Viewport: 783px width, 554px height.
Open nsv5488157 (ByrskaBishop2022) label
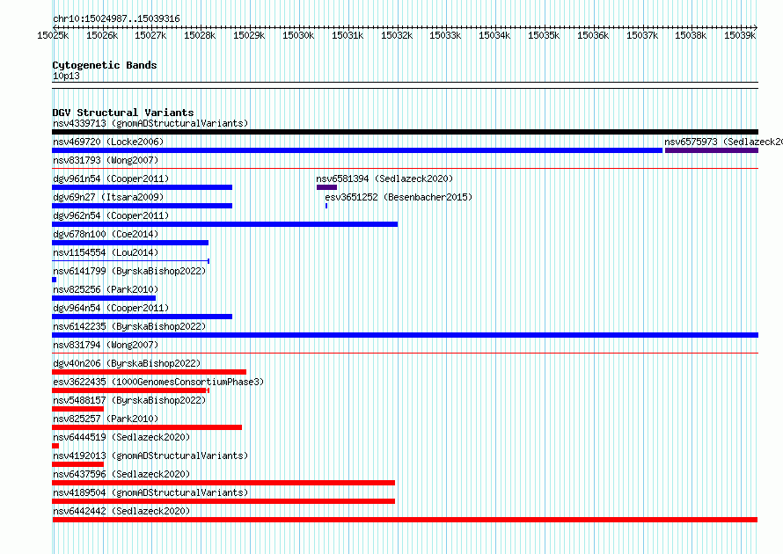click(x=129, y=400)
